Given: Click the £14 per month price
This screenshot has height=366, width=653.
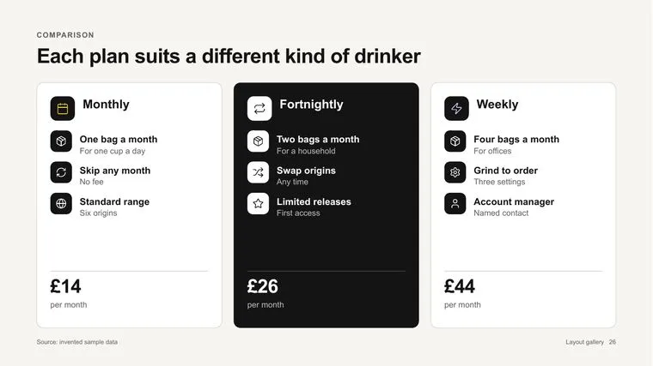Looking at the screenshot, I should click(x=69, y=293).
